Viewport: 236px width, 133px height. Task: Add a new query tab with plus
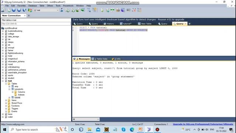(190, 24)
